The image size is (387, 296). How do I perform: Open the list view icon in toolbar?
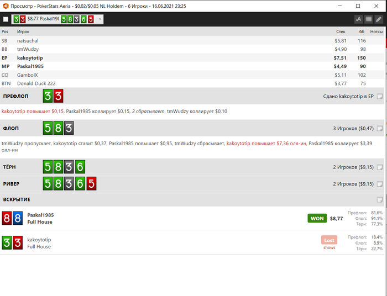369,19
